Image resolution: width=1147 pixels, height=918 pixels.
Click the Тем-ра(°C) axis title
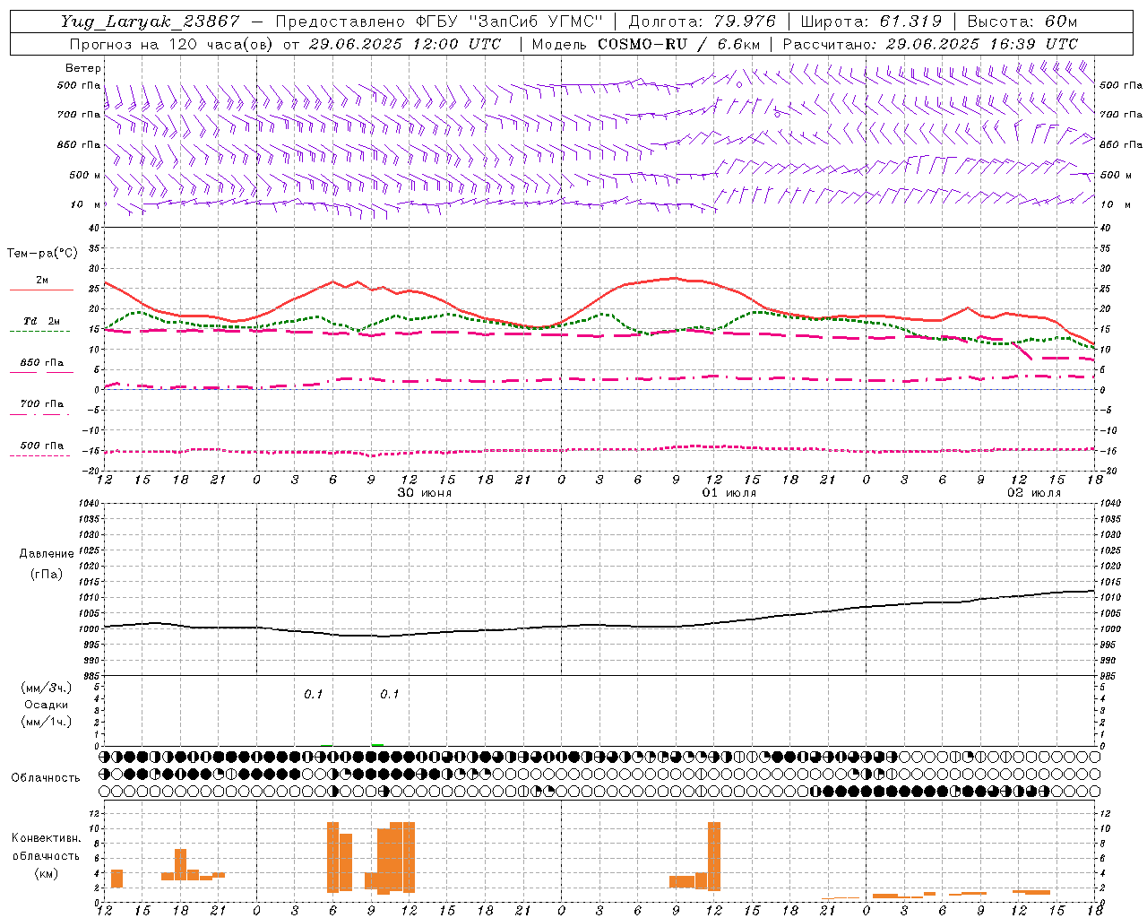click(x=42, y=254)
